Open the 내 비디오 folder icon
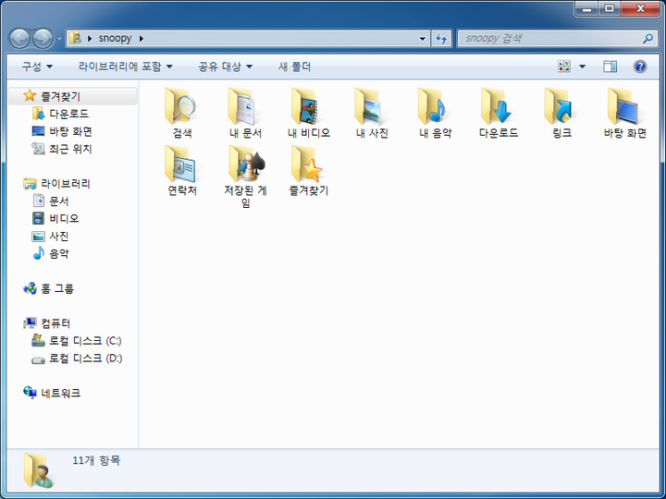 (x=307, y=106)
